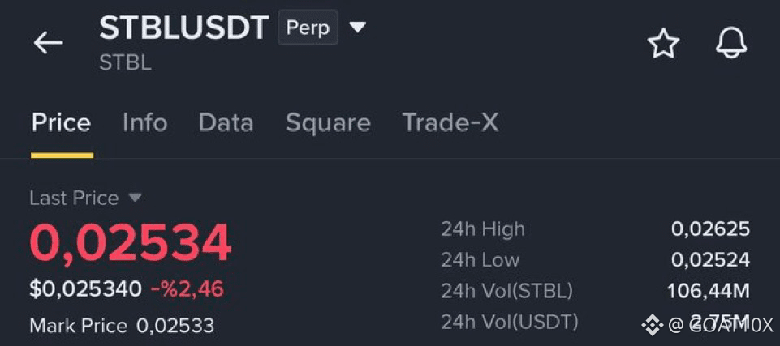Open the Trade-X tab
The height and width of the screenshot is (346, 780).
point(450,122)
